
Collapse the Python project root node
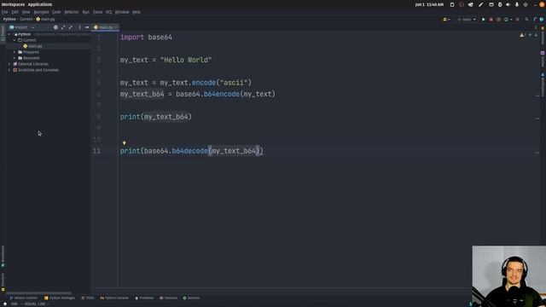point(9,34)
